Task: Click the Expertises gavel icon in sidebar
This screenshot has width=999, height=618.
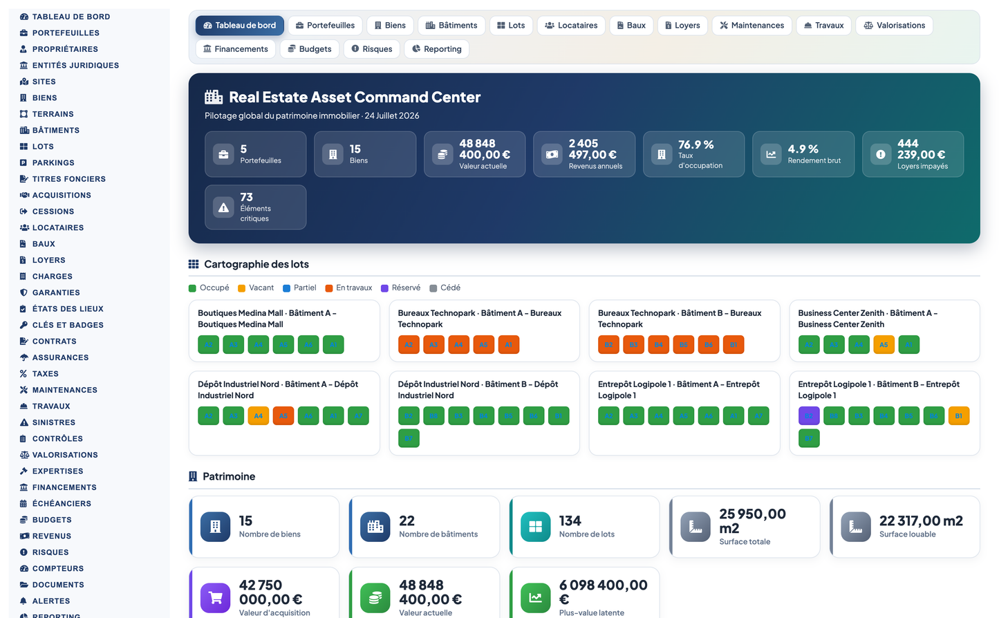Action: tap(24, 471)
